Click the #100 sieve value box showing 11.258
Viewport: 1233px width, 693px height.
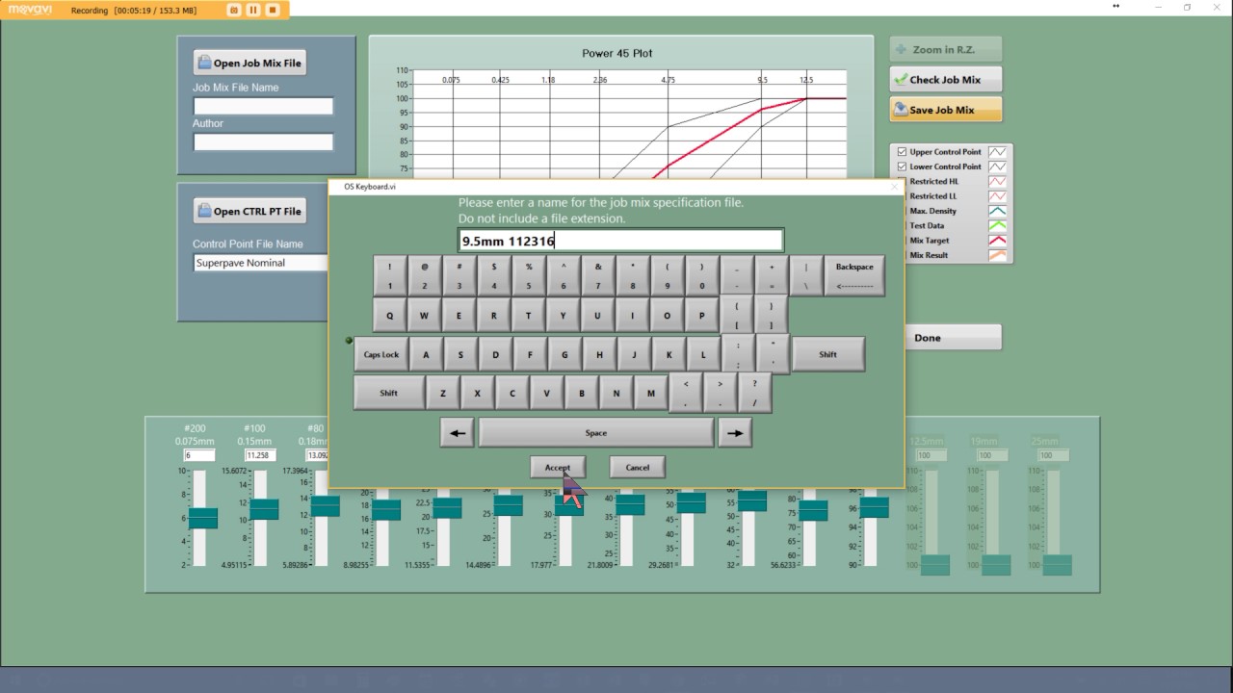[x=260, y=455]
